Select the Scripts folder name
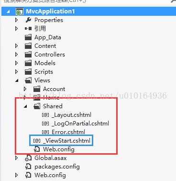This screenshot has width=176, height=181. [x=44, y=72]
